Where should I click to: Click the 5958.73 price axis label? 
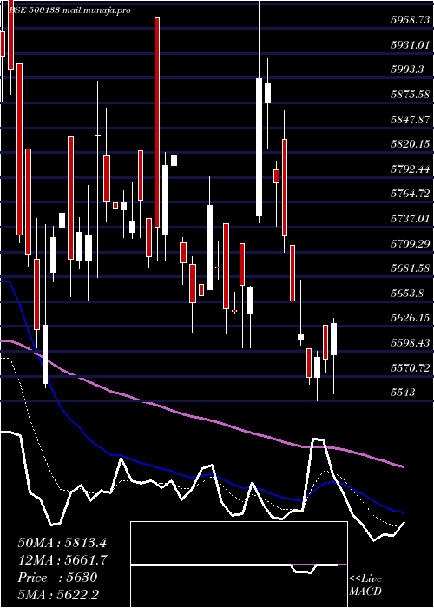click(x=411, y=20)
